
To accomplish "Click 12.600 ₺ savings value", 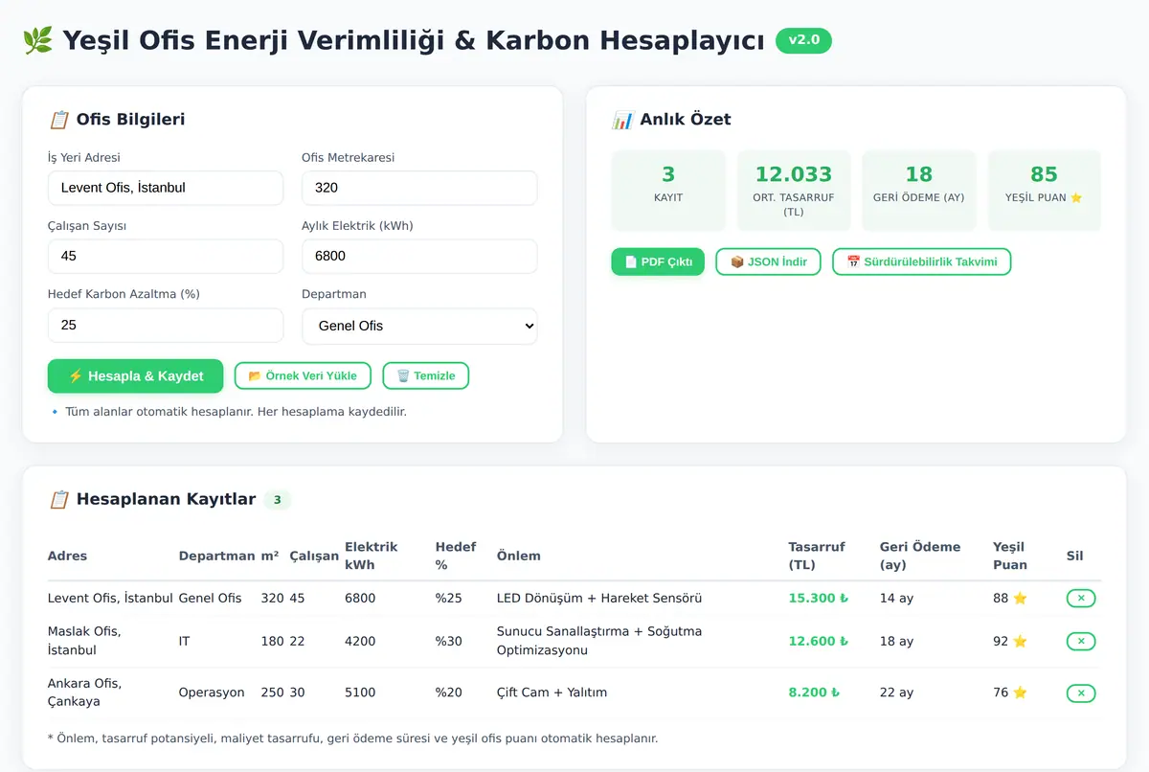I will [x=819, y=641].
